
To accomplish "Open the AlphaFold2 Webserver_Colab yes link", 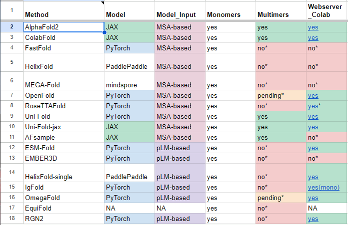I will pos(313,27).
